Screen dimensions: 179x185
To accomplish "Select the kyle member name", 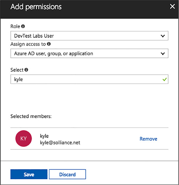I will 44,136.
